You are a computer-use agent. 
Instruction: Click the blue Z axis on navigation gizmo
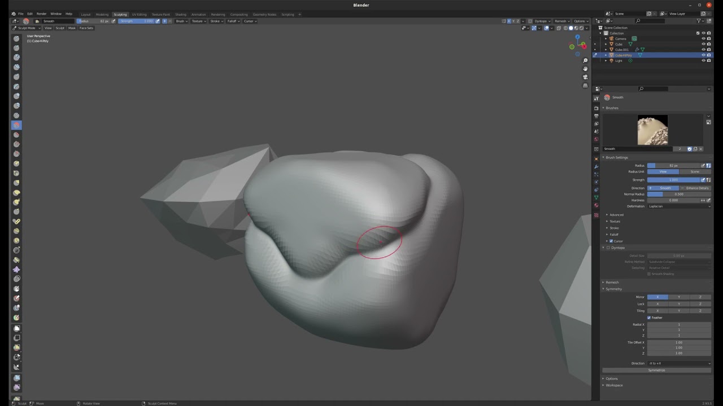click(577, 37)
